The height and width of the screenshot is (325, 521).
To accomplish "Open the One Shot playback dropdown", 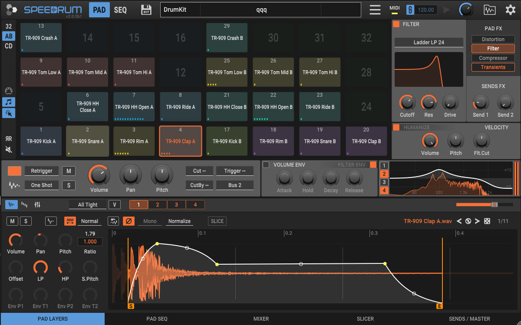I will point(41,185).
